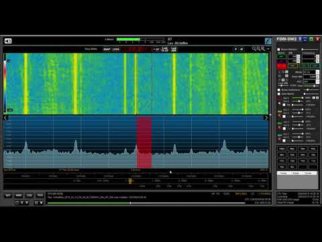This screenshot has height=242, width=322.
Task: Open the dropdown arrow beside the zoom icons
Action: 268,48
